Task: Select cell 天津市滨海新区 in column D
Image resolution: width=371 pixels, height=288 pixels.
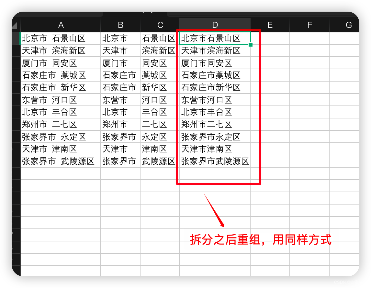Action: (215, 50)
